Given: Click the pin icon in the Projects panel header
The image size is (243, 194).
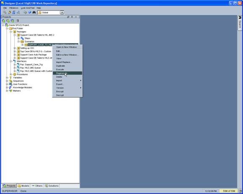Looking at the screenshot, I should pyautogui.click(x=72, y=17).
